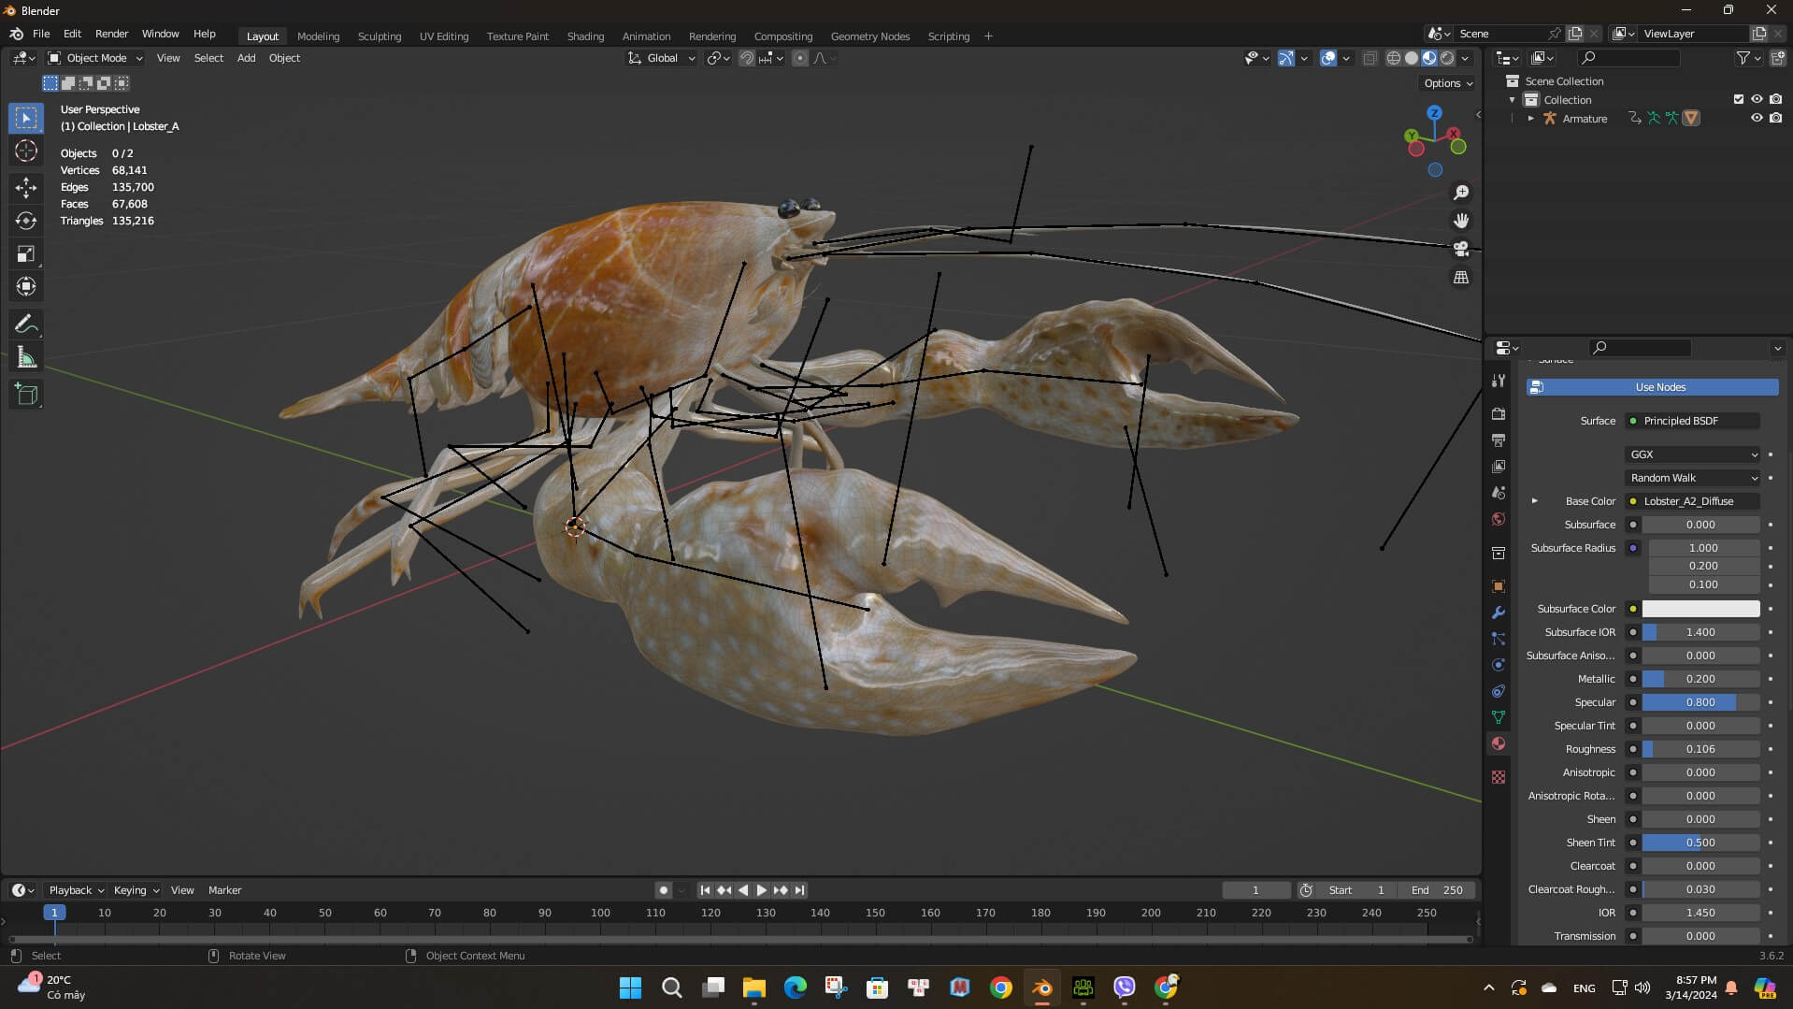Open the World properties tab
1793x1009 pixels.
pyautogui.click(x=1499, y=519)
